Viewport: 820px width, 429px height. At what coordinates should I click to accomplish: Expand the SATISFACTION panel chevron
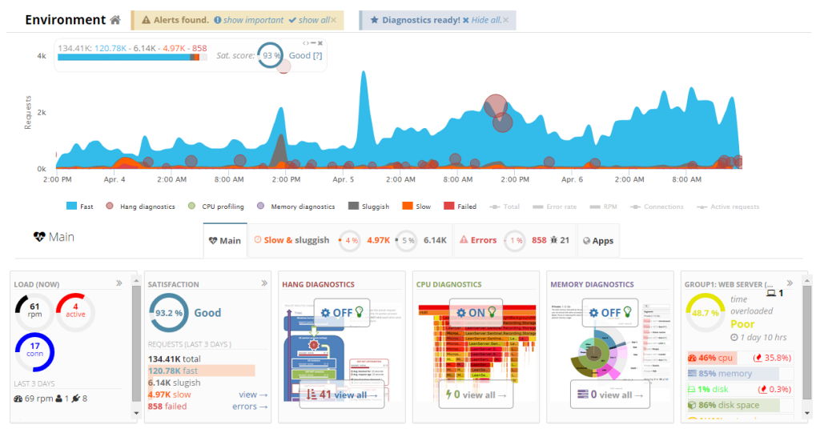(264, 283)
